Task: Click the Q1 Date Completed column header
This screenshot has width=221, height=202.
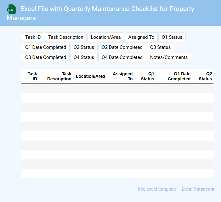Action: [x=179, y=76]
